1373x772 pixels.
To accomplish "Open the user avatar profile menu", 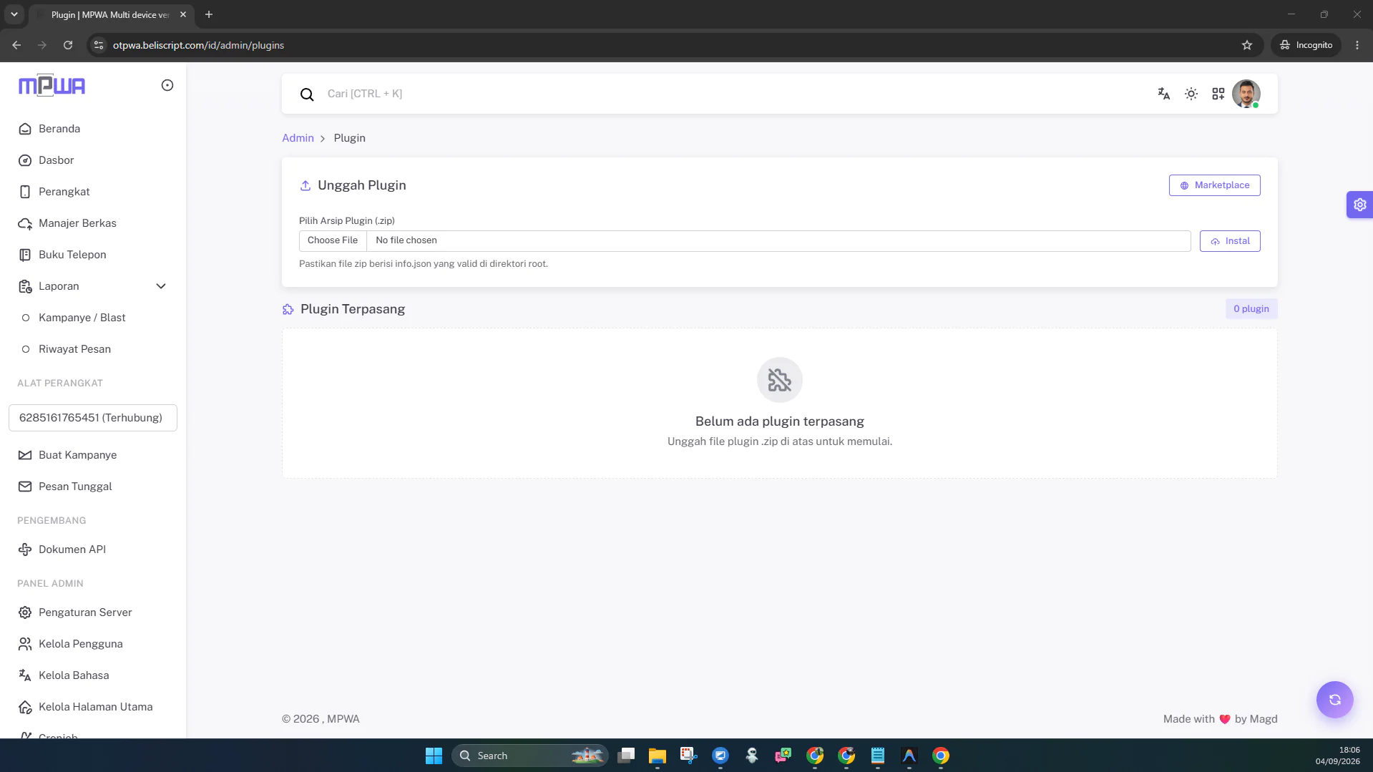I will click(x=1246, y=94).
